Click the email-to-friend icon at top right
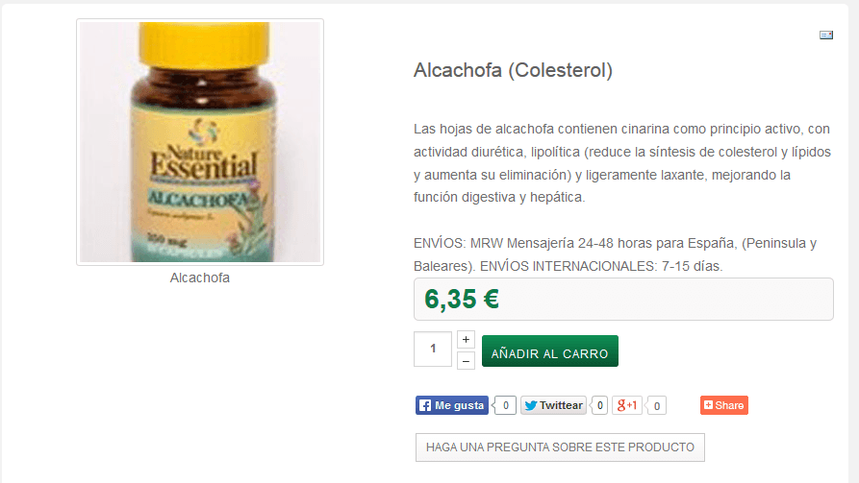This screenshot has width=859, height=483. coord(826,35)
